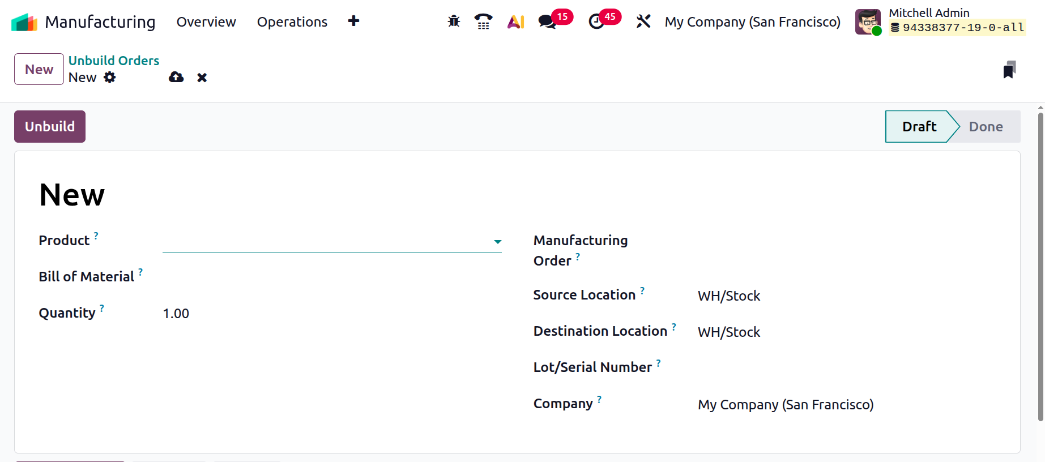Open the Operations menu
The height and width of the screenshot is (462, 1045).
click(292, 22)
